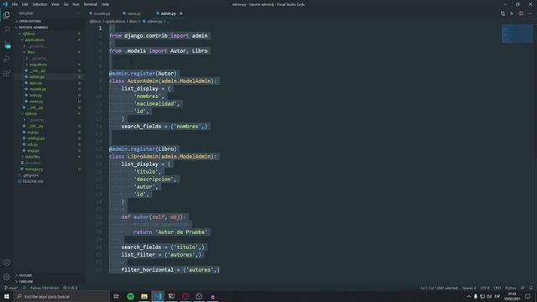The height and width of the screenshot is (302, 537).
Task: Click Ln 1, Col 1 cursor position indicator
Action: point(440,288)
